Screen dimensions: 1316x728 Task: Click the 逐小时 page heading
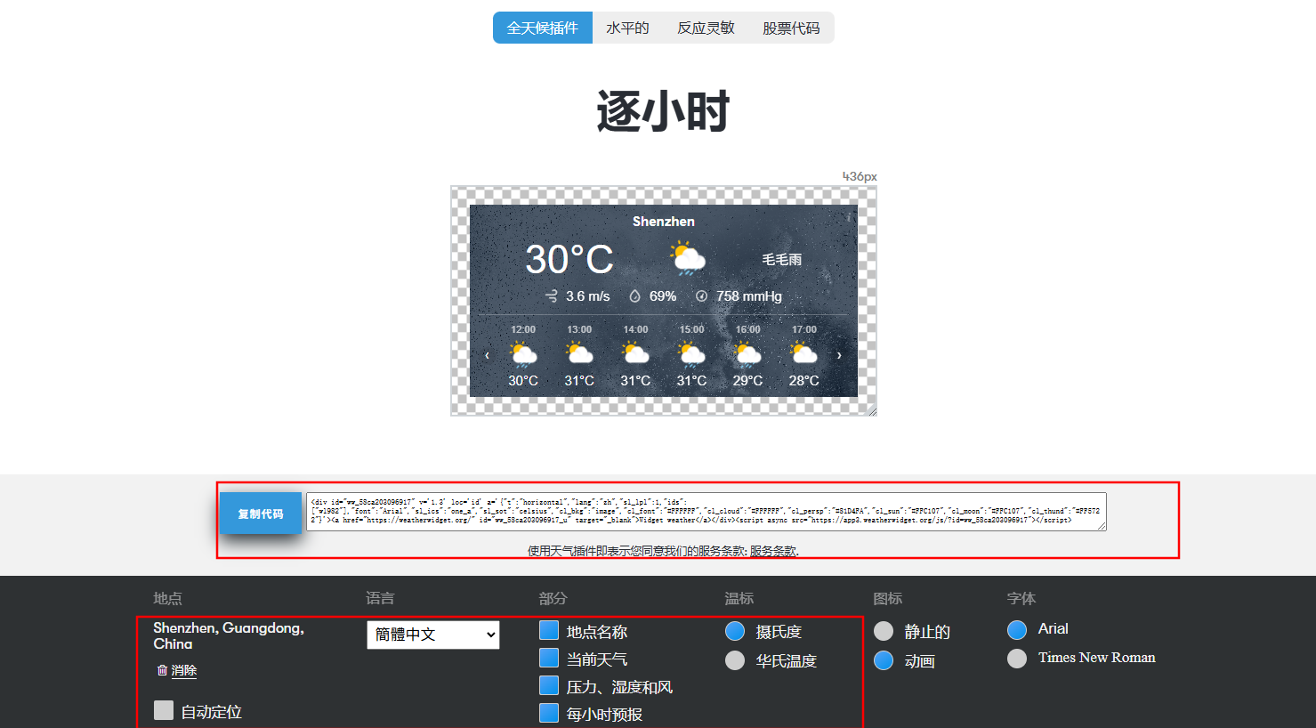click(x=664, y=111)
